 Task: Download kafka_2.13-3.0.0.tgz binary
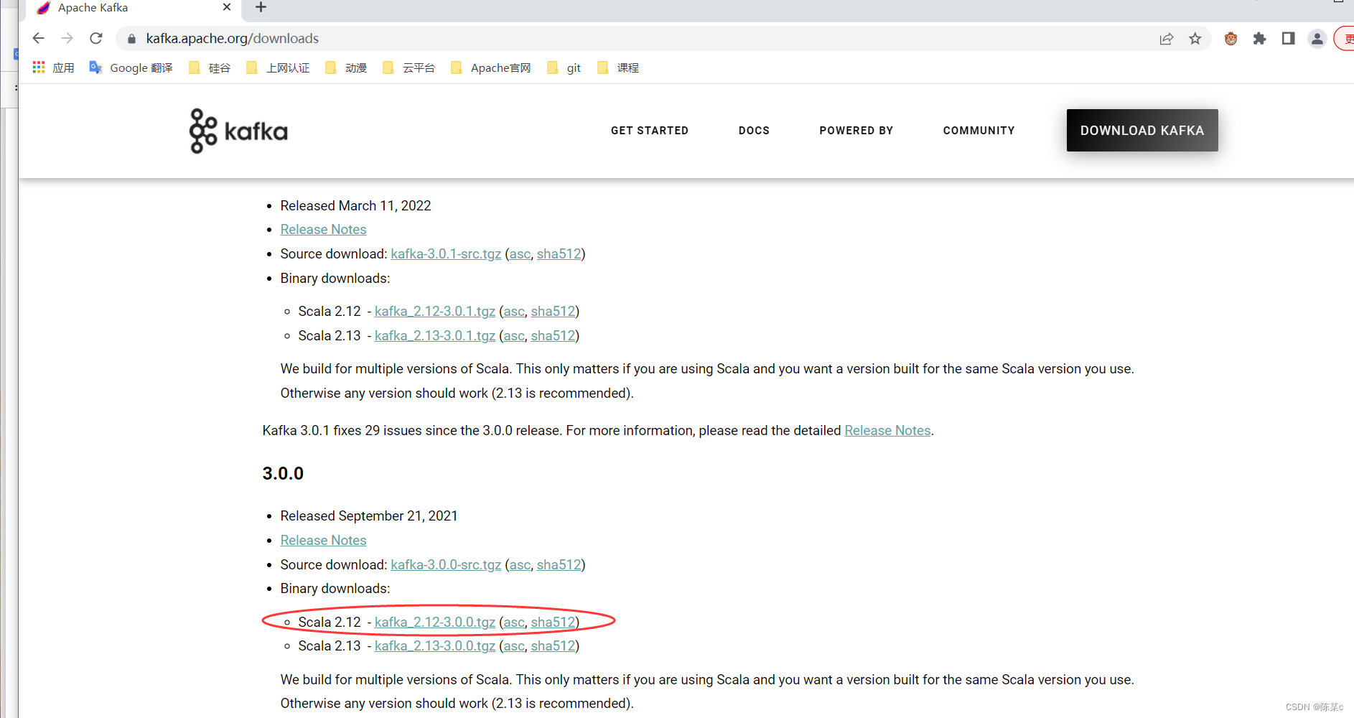click(x=435, y=646)
